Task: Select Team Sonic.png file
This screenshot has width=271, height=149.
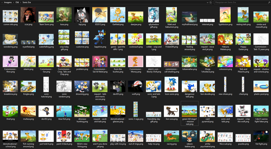Action: (46, 17)
